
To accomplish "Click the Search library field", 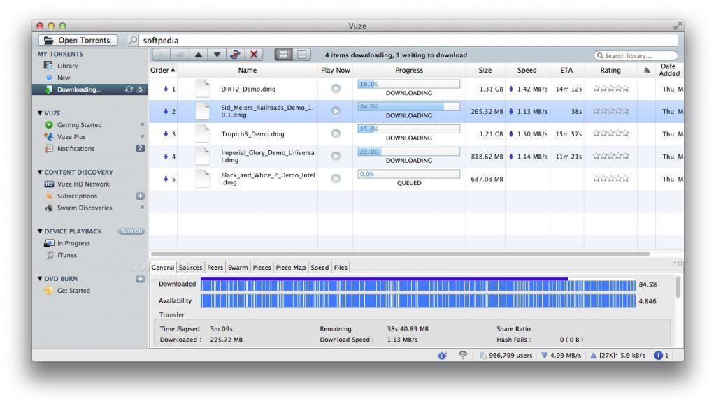I will point(636,56).
